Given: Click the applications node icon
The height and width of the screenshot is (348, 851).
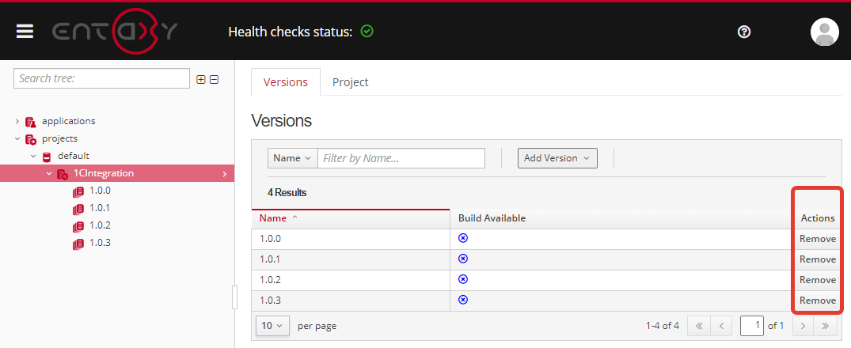Looking at the screenshot, I should 30,122.
